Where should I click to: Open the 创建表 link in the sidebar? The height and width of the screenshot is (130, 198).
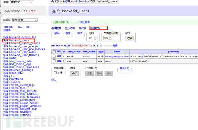(7, 30)
